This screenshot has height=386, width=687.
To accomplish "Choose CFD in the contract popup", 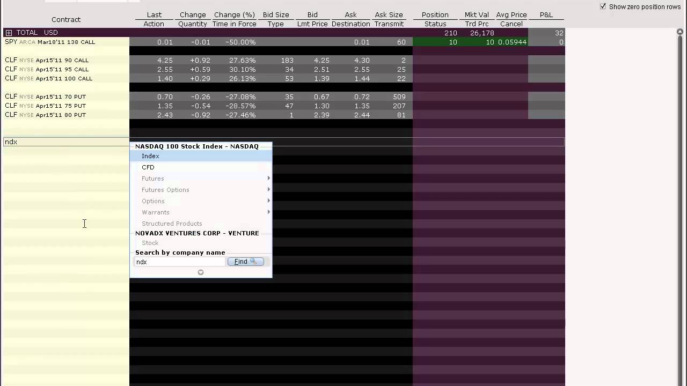I will tap(201, 167).
